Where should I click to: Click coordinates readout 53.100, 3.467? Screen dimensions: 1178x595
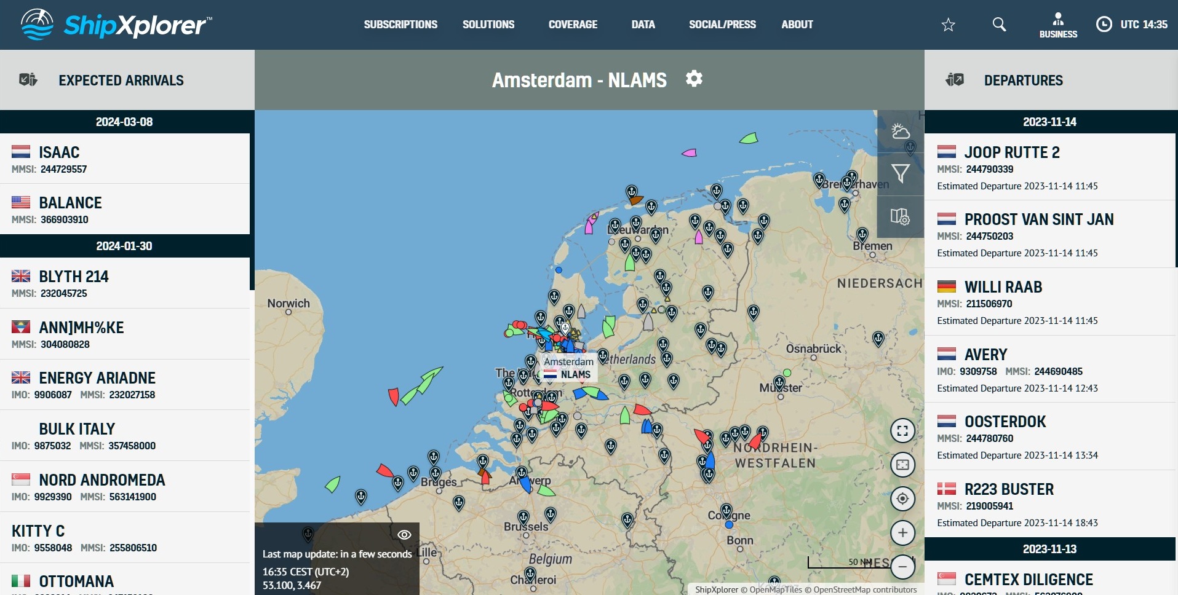[292, 585]
